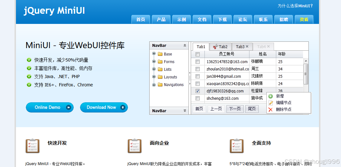Check the row for jan3844@gmail.com
The width and height of the screenshot is (341, 167).
pos(197,76)
